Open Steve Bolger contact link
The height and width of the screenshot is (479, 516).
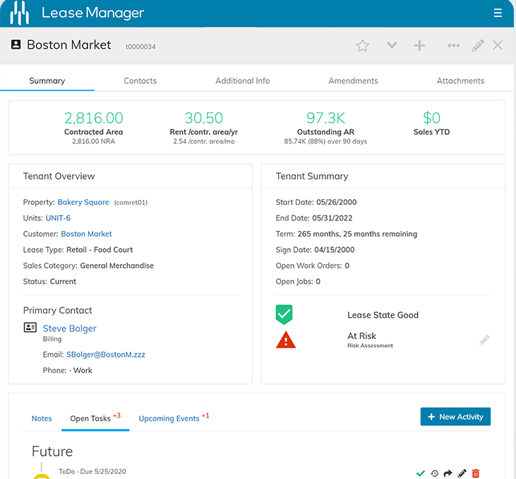[69, 329]
